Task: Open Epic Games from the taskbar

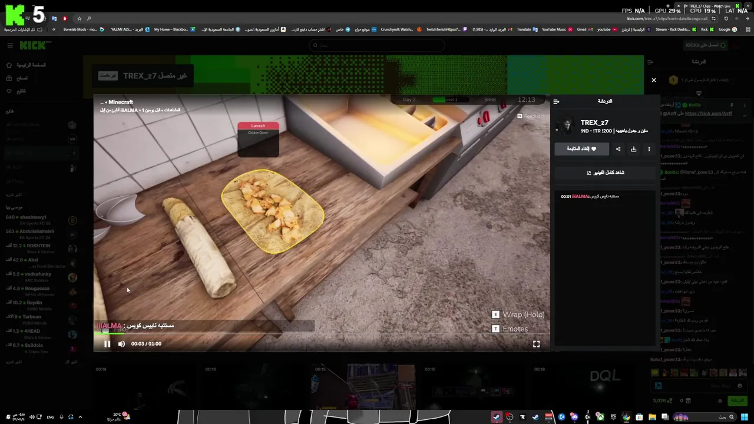Action: pyautogui.click(x=613, y=418)
